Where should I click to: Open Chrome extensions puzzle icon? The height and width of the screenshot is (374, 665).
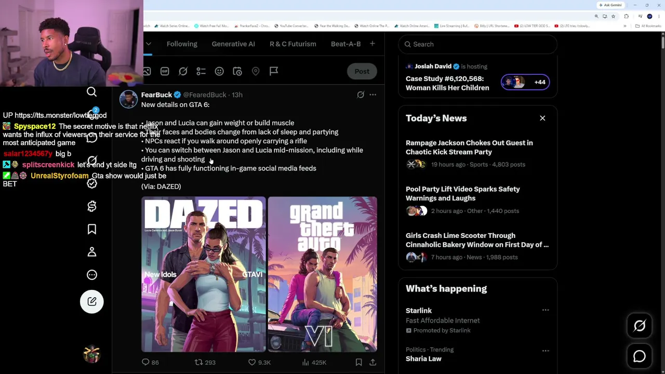point(627,16)
